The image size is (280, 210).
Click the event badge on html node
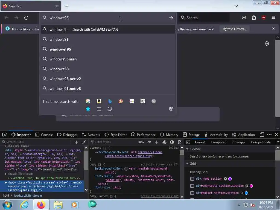click(48, 170)
